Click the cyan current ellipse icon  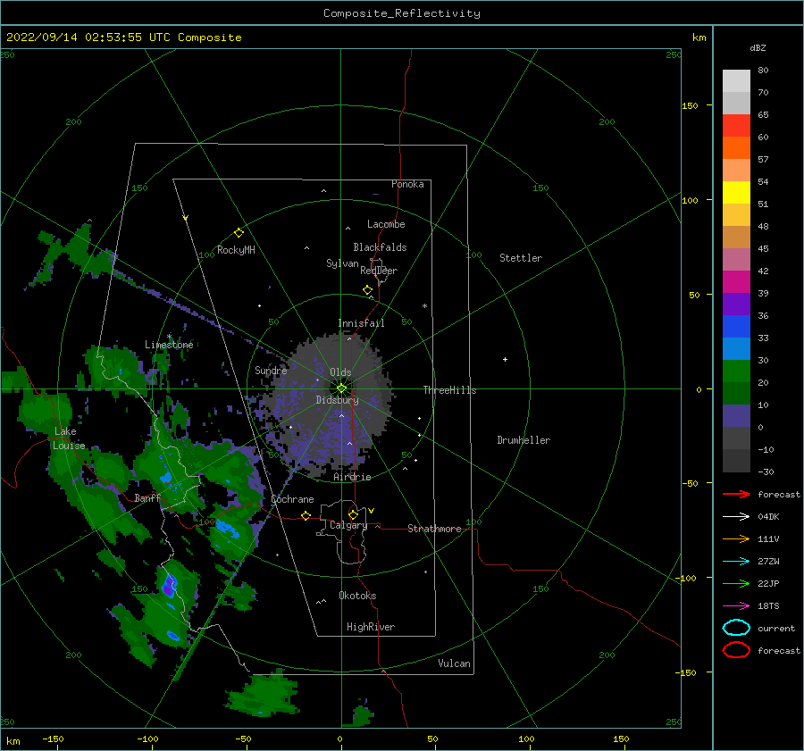736,628
